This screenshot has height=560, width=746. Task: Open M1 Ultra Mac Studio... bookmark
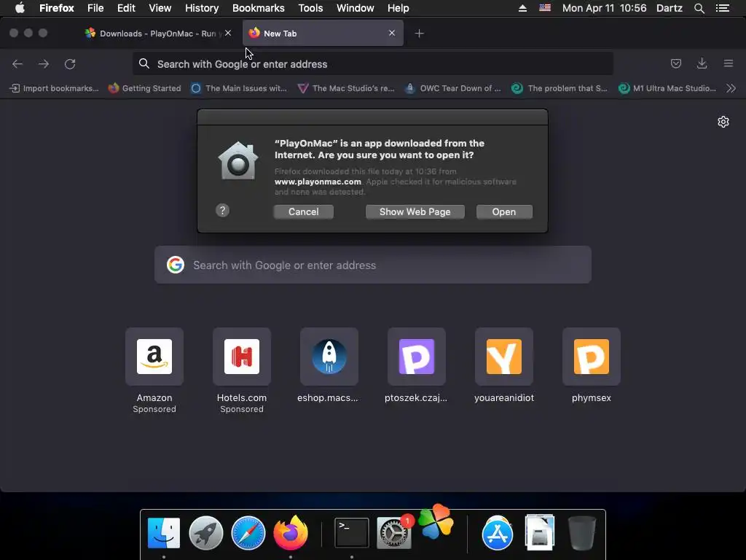coord(667,88)
